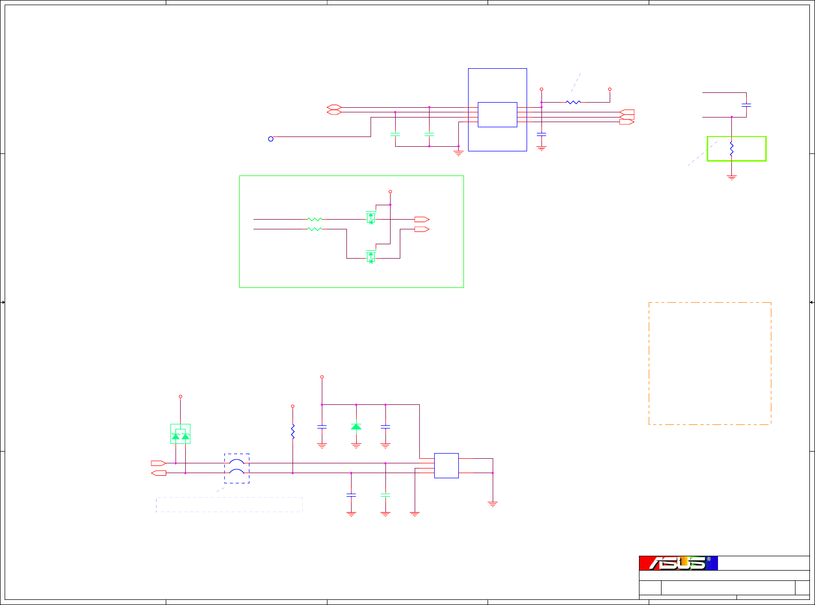Select ground symbol below lime-highlighted resistor
Screen dimensions: 815x605
[x=732, y=177]
